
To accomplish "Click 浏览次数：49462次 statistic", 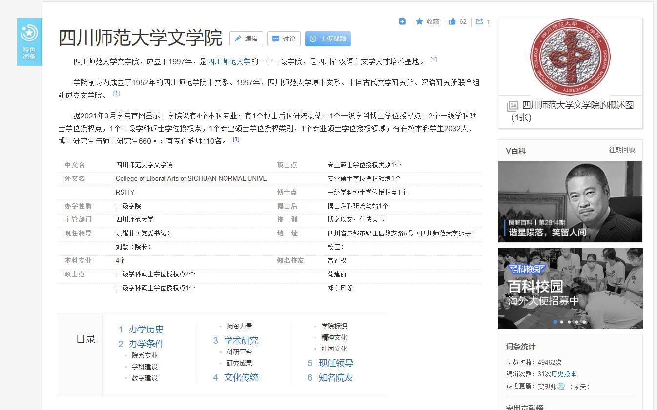I will [x=534, y=362].
